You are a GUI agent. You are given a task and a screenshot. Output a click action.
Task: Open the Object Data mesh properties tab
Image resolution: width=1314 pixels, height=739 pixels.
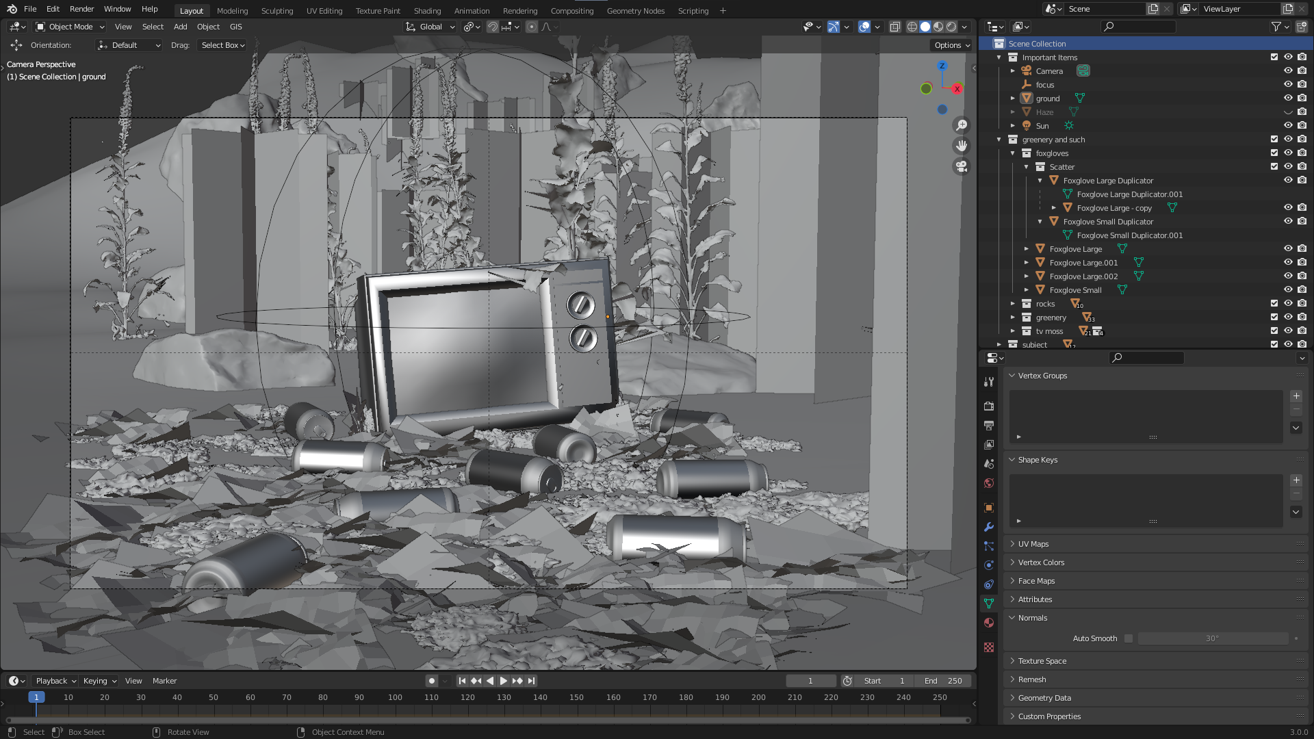point(989,604)
